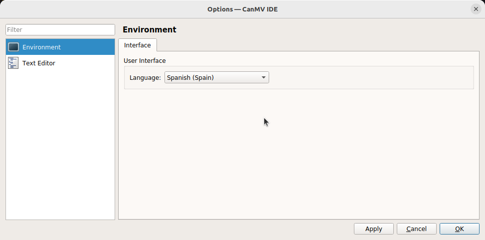
Task: Open the combo box showing Spanish (Spain)
Action: pyautogui.click(x=216, y=77)
